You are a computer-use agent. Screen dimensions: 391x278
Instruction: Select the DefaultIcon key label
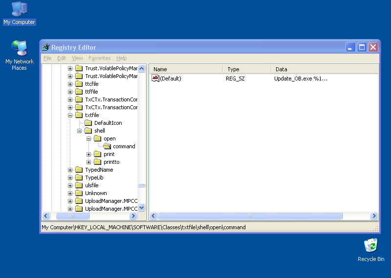(x=108, y=123)
